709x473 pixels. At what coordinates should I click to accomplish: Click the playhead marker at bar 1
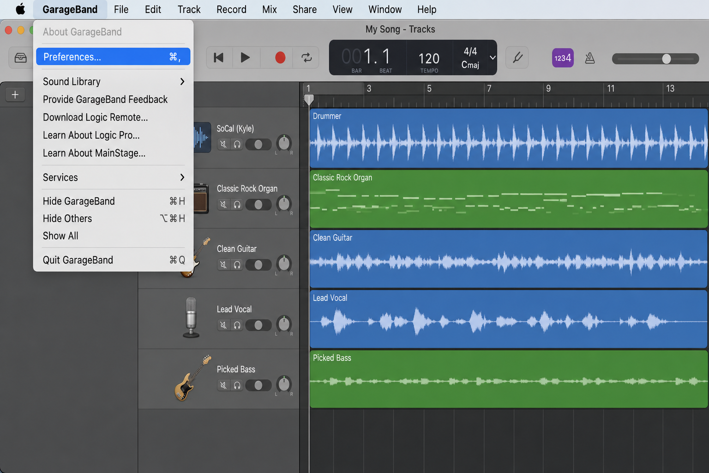[309, 100]
